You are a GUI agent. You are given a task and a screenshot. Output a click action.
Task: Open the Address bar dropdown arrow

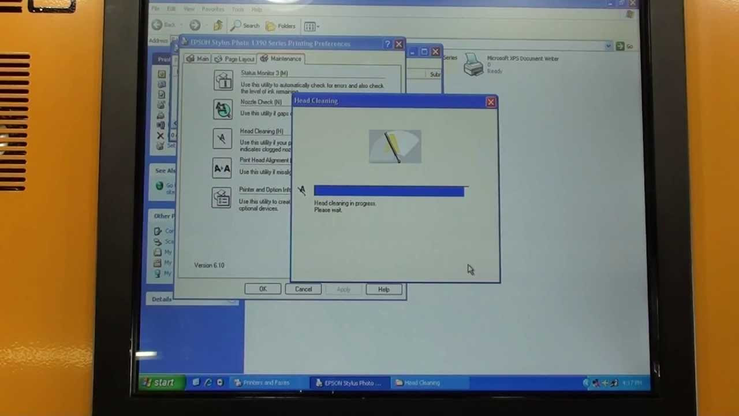tap(609, 45)
